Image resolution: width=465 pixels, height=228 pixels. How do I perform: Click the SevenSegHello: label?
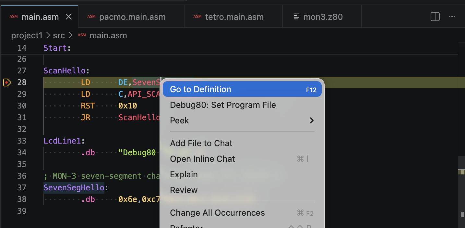[x=76, y=188]
